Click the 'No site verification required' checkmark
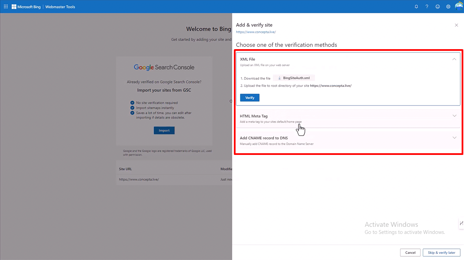 (x=133, y=103)
